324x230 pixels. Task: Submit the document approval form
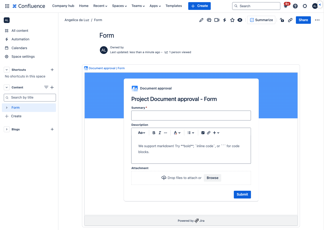242,194
